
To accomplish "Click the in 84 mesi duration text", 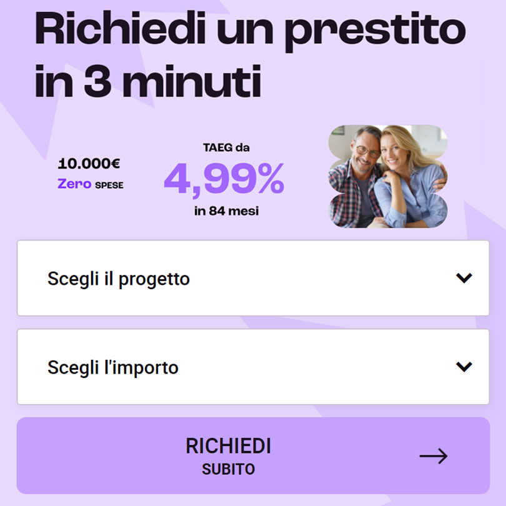I will pyautogui.click(x=228, y=211).
